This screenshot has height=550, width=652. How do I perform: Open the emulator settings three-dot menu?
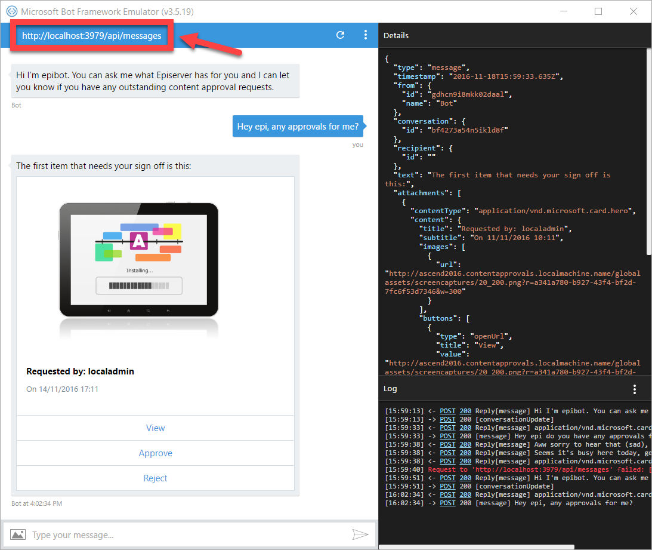(366, 35)
